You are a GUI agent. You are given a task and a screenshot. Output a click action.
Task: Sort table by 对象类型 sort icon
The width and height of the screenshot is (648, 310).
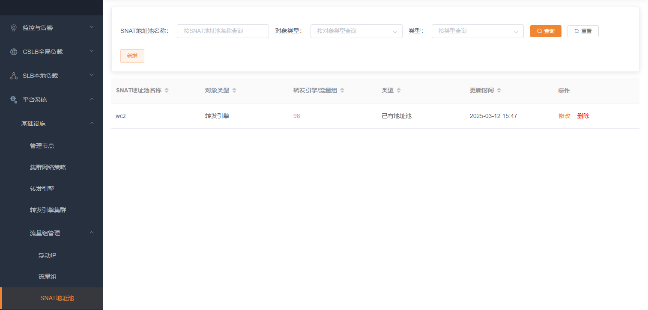point(234,91)
